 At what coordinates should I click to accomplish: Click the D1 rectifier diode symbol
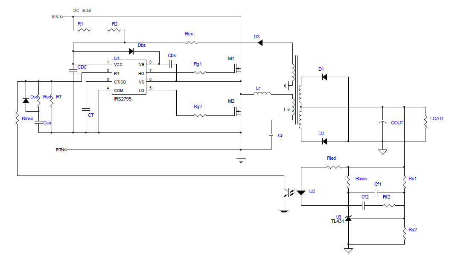[324, 77]
